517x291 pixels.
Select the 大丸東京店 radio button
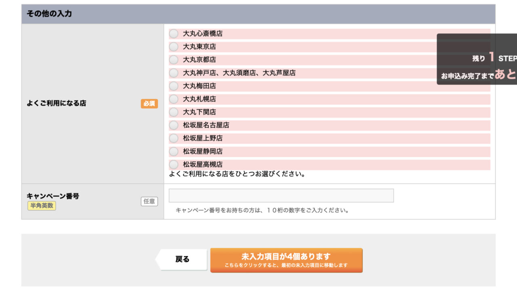tap(174, 46)
